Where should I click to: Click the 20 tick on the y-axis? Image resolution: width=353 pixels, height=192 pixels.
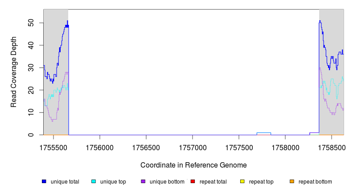point(31,90)
